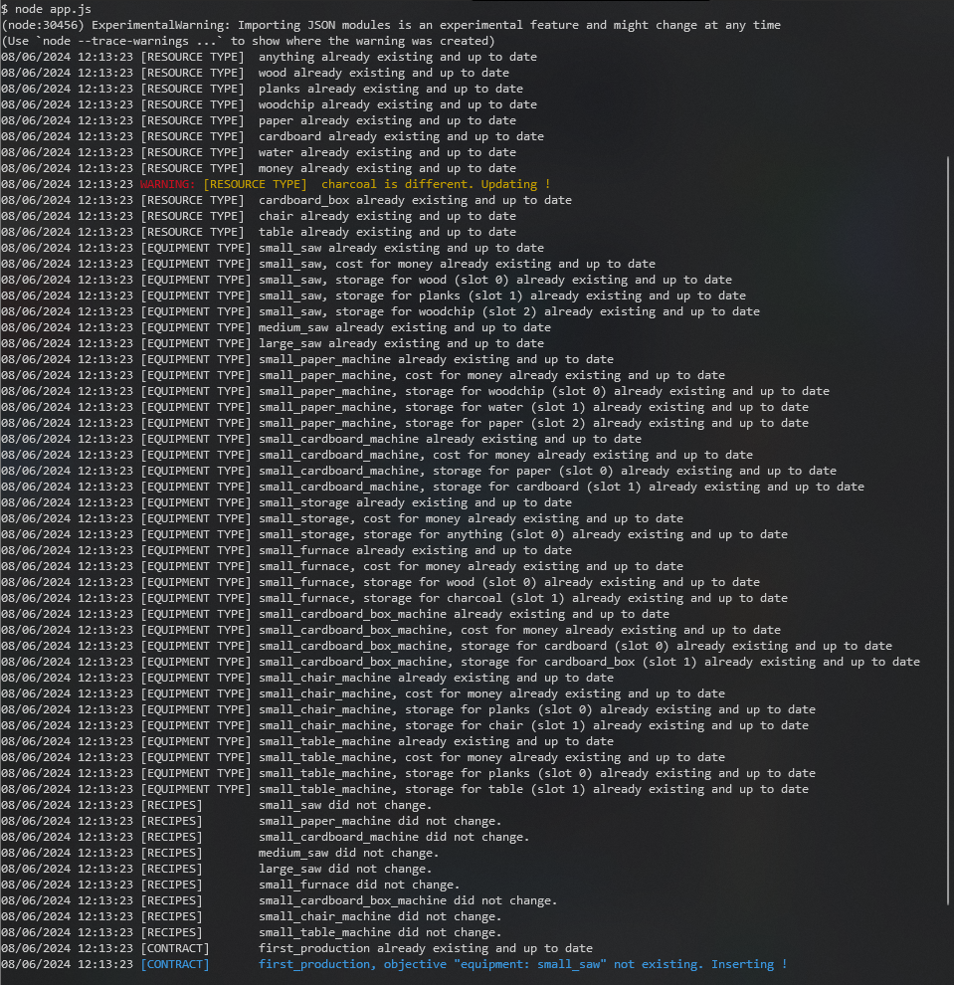Click 'small_table_machine, cost for money' line

click(363, 757)
